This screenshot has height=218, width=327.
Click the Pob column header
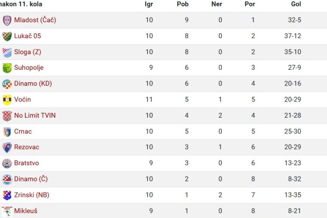click(183, 4)
